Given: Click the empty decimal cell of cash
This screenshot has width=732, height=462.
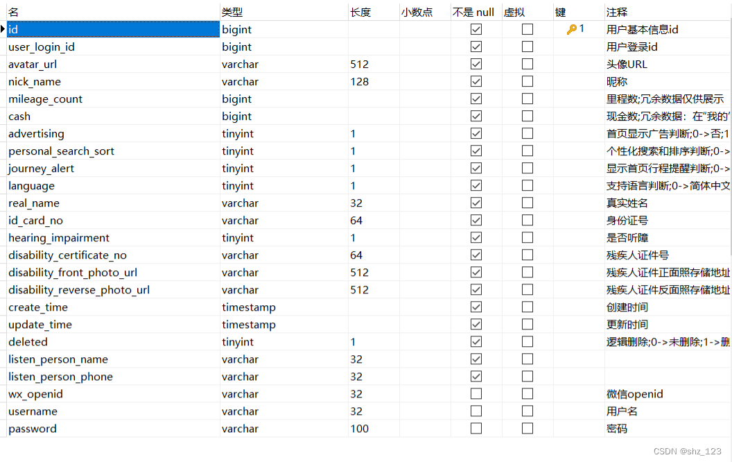Looking at the screenshot, I should click(x=426, y=117).
